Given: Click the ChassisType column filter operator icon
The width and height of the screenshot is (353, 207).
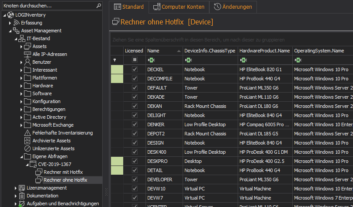Looking at the screenshot, I should tap(188, 60).
